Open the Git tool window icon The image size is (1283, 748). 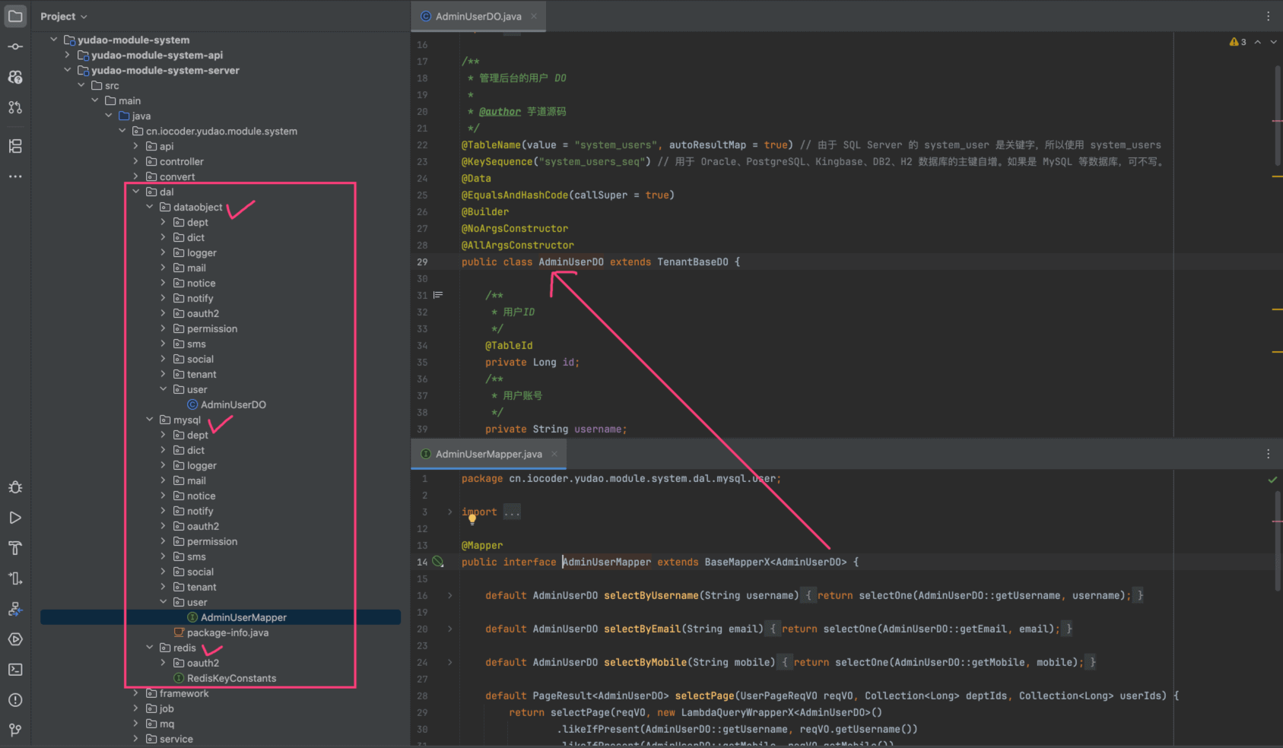15,731
